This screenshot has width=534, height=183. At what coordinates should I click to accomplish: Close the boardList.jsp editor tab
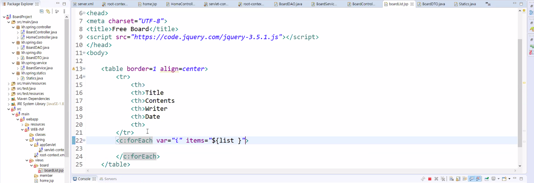point(412,4)
